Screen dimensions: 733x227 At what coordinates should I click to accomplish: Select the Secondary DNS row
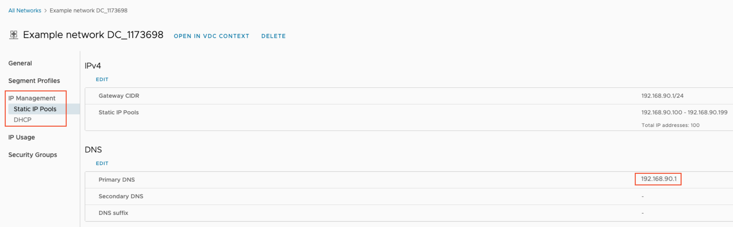(x=409, y=196)
